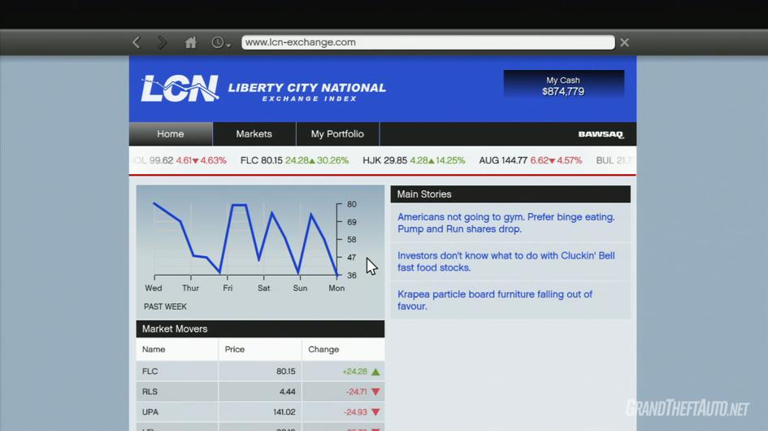Select the RLS row in Market Movers
The width and height of the screenshot is (768, 431).
coord(260,392)
